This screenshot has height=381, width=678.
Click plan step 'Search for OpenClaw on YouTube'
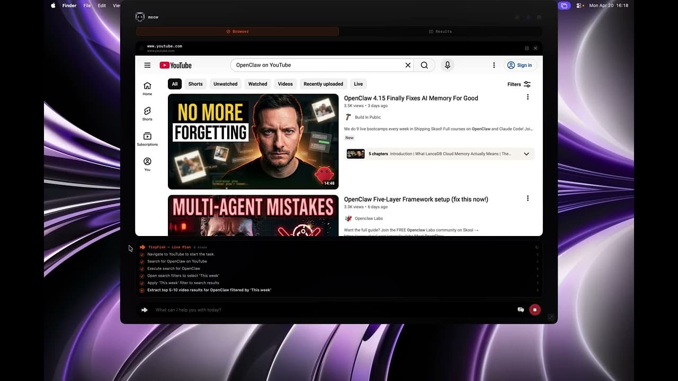[x=177, y=261]
